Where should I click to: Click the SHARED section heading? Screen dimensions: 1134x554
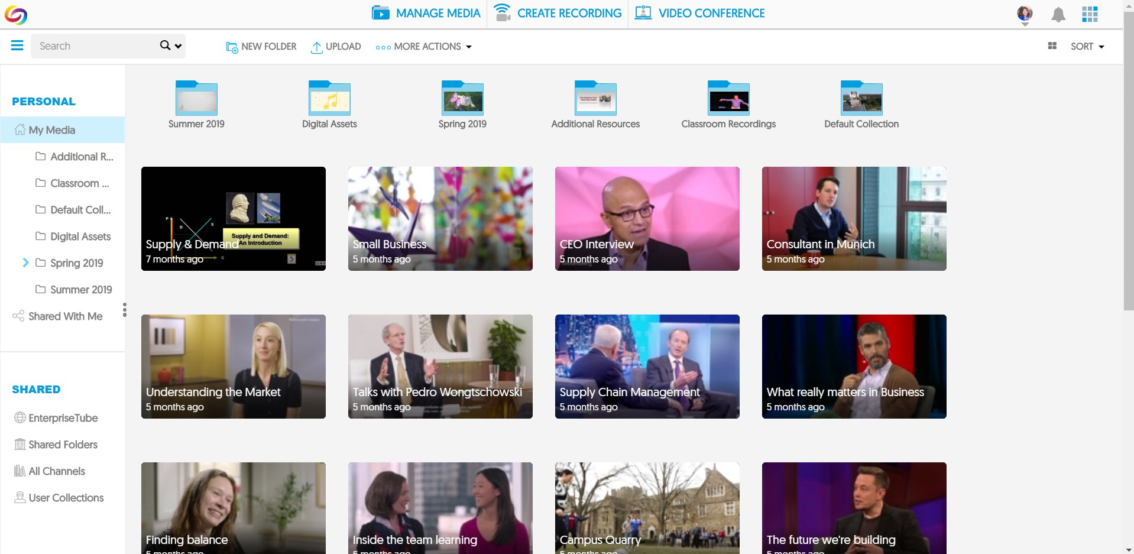click(36, 389)
